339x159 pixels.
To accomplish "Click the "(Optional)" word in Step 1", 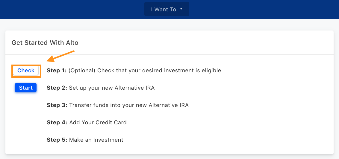I will click(x=82, y=71).
